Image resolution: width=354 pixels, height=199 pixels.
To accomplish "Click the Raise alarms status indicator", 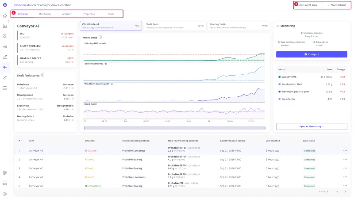I will (x=314, y=42).
